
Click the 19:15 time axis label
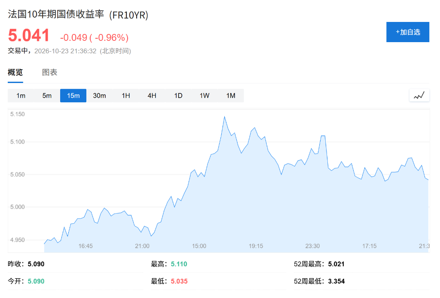pyautogui.click(x=256, y=246)
